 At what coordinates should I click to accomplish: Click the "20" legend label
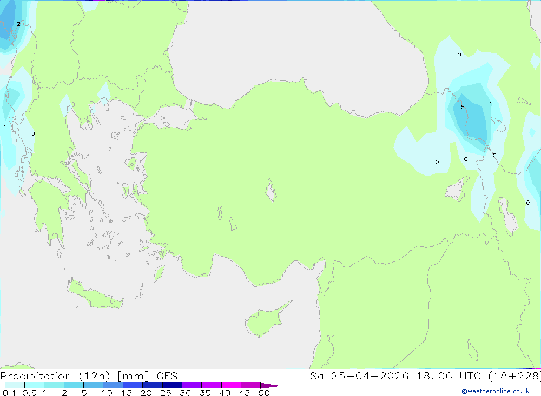pos(146,393)
